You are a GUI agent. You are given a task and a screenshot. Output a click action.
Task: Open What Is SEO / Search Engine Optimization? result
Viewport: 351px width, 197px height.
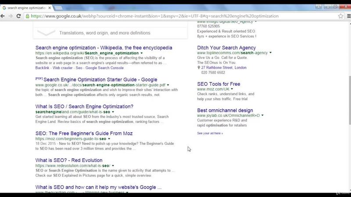[84, 106]
